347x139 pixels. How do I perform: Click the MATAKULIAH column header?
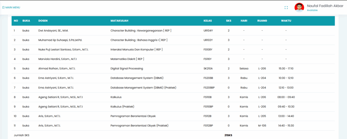coord(120,21)
